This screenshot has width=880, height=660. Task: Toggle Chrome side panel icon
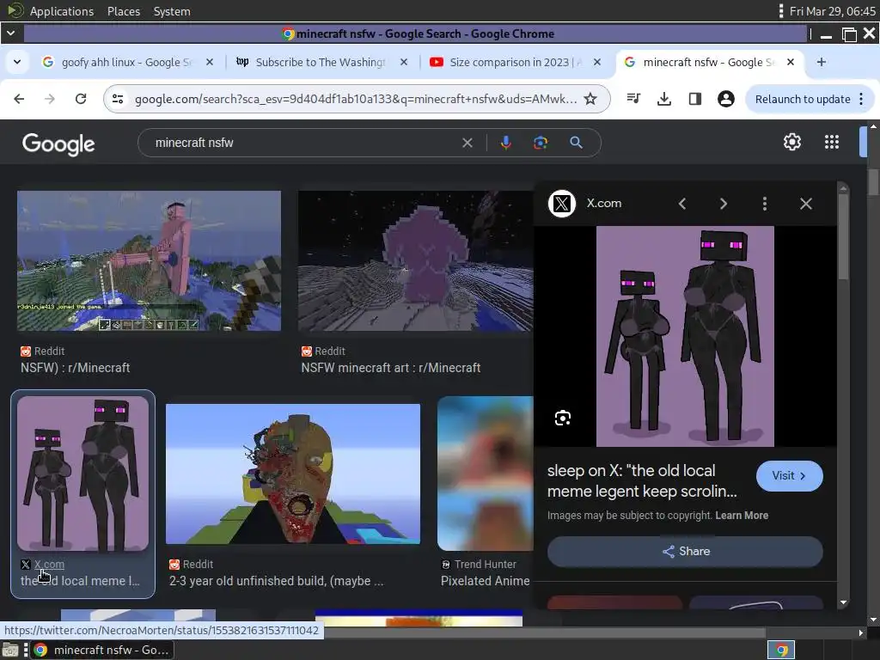pyautogui.click(x=694, y=100)
